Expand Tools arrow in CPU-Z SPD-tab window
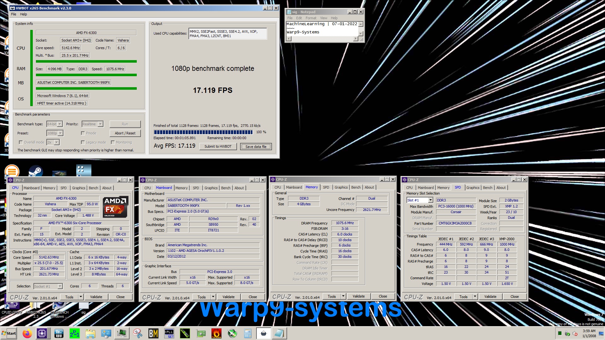The height and width of the screenshot is (340, 605). pos(475,297)
